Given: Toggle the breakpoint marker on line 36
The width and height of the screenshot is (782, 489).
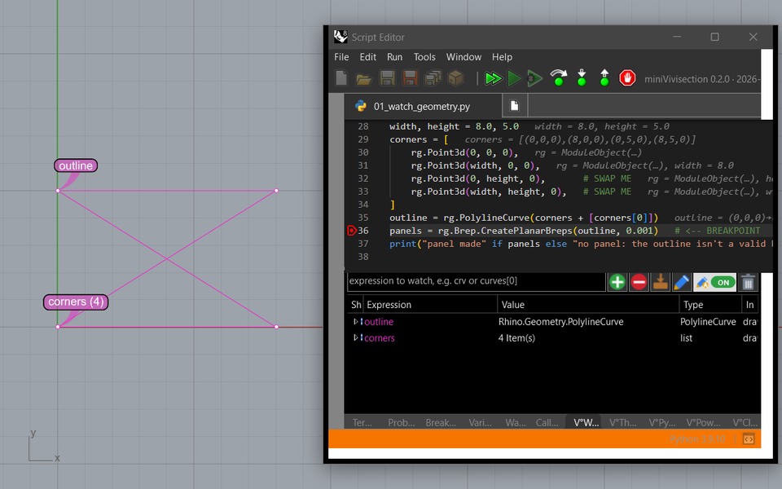Looking at the screenshot, I should [x=351, y=231].
